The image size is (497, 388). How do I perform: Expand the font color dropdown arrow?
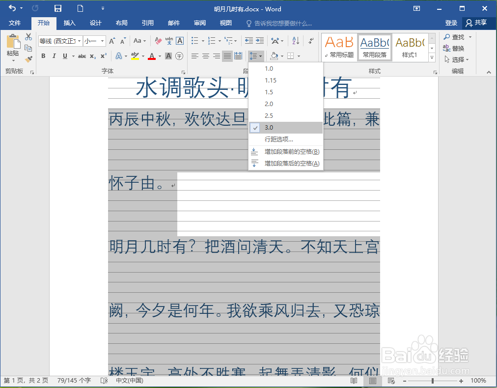pyautogui.click(x=160, y=55)
